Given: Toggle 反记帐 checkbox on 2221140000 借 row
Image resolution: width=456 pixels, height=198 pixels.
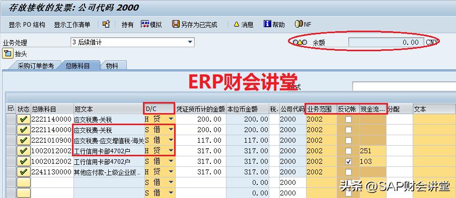Looking at the screenshot, I should (x=348, y=130).
